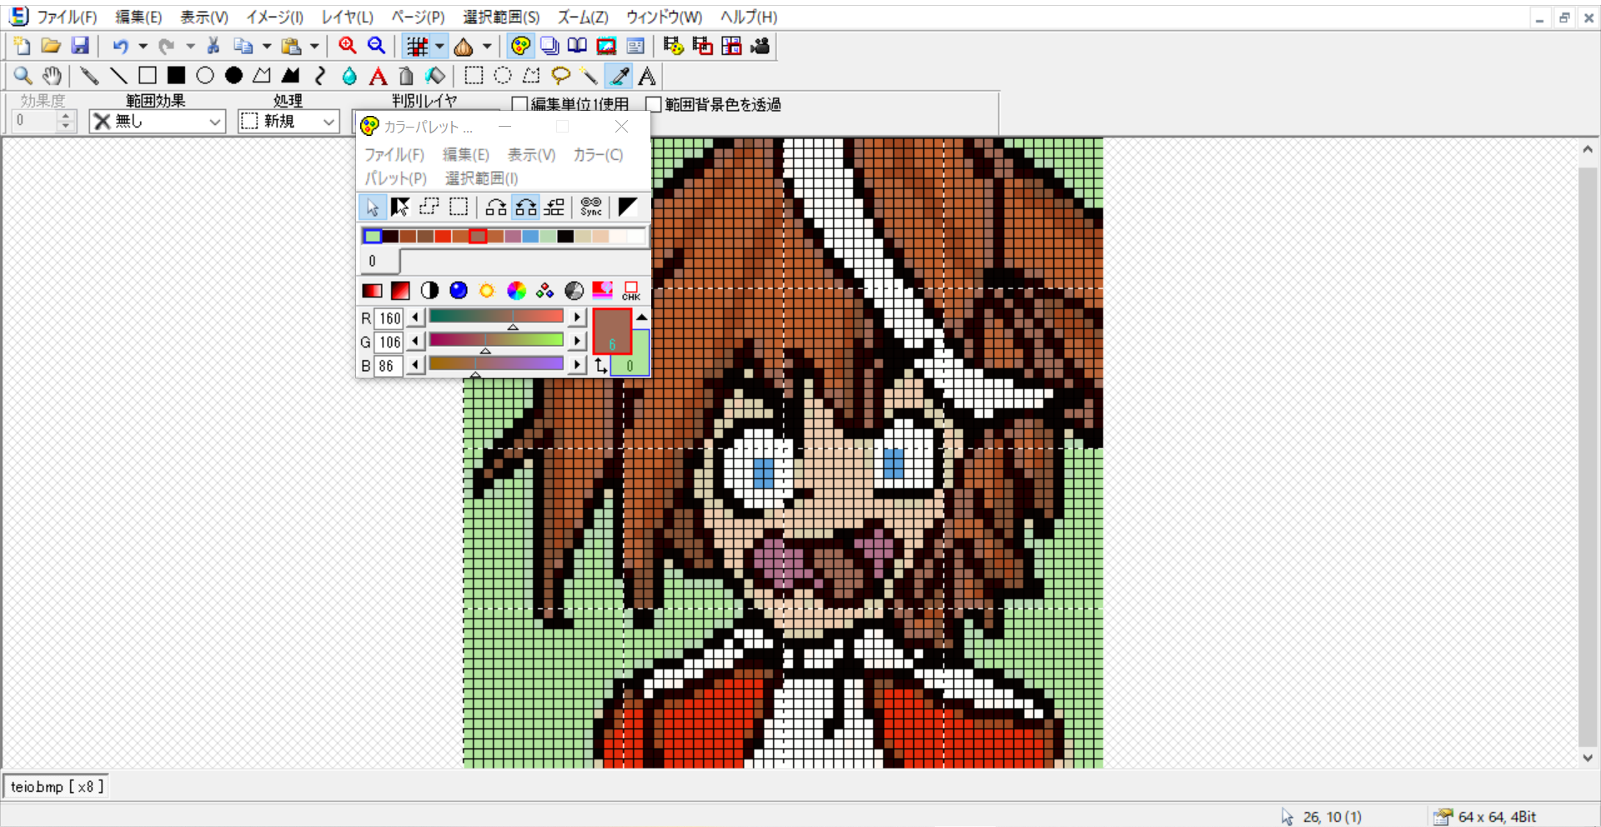Select the freehand pen tool
This screenshot has width=1601, height=827.
89,76
